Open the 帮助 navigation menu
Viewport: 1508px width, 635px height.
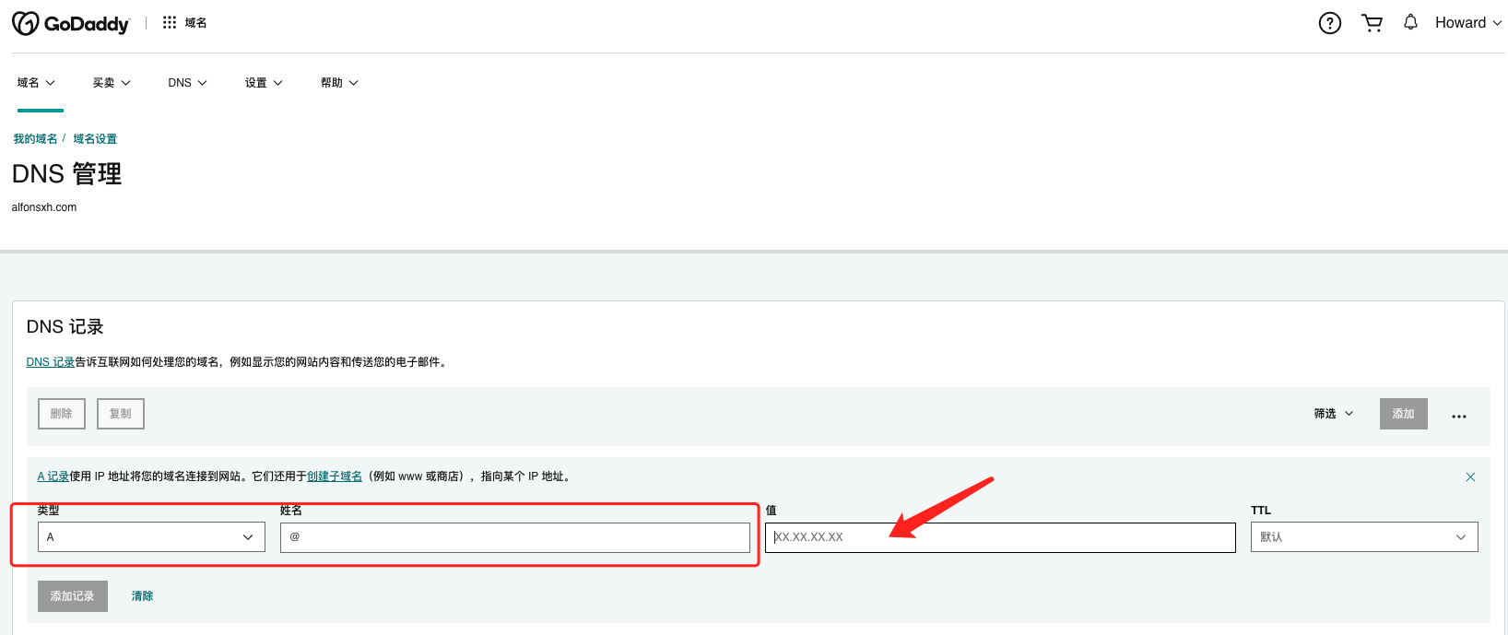click(339, 83)
